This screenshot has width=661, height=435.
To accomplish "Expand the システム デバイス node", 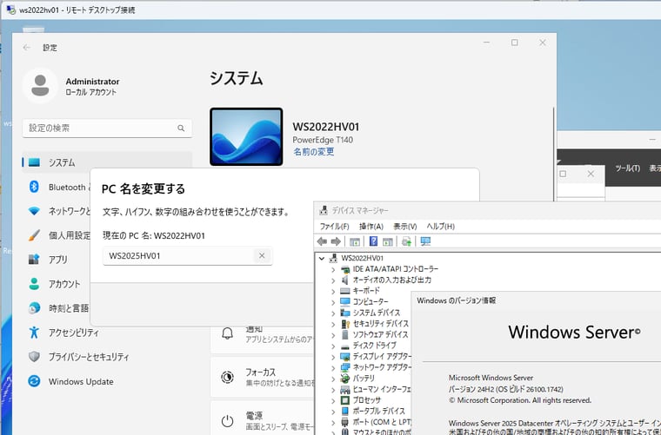I will (x=333, y=313).
